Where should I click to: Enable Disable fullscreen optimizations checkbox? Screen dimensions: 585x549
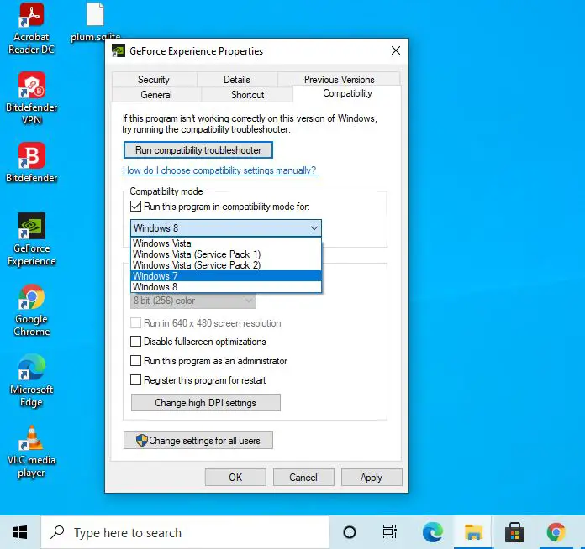point(136,342)
